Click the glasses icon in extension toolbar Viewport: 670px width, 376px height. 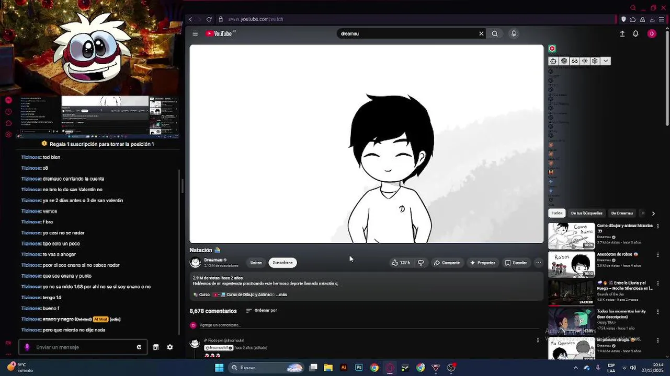(x=574, y=61)
